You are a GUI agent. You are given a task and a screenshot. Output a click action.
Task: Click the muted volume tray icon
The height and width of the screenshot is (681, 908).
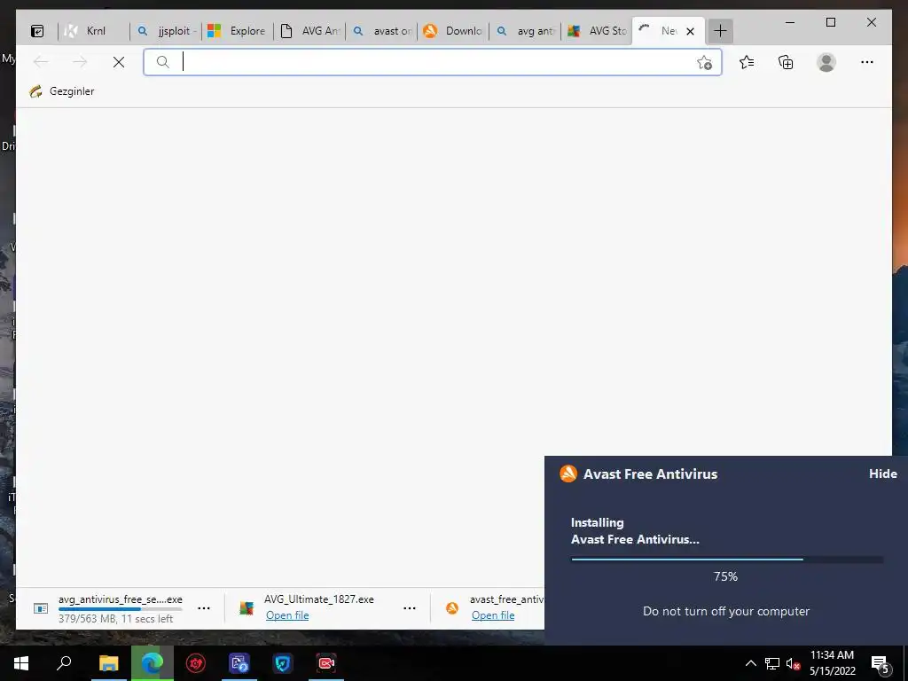pyautogui.click(x=793, y=663)
